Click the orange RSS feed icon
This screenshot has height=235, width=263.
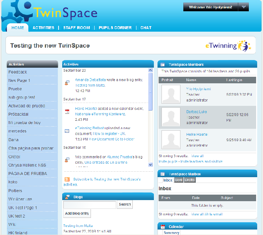coord(67,179)
